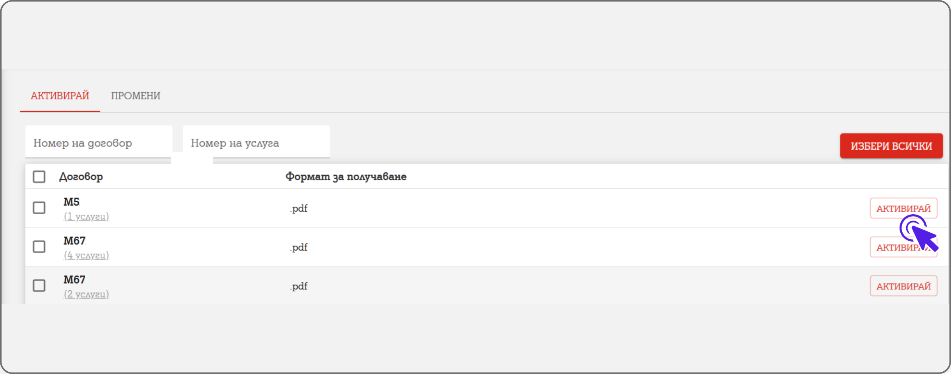Check the box for contract M5

point(39,208)
